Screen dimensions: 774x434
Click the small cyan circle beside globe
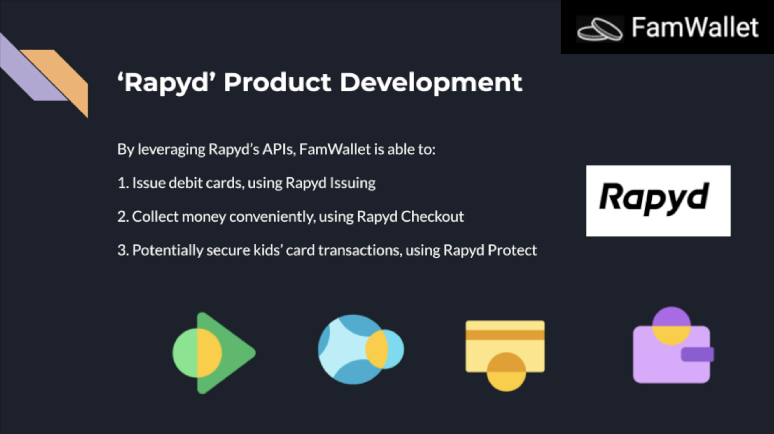[396, 349]
